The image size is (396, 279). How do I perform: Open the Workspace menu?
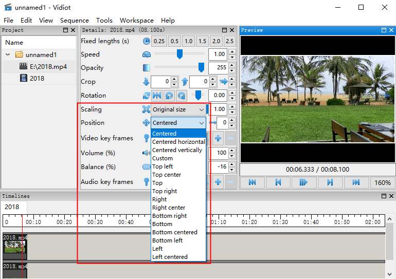point(137,21)
